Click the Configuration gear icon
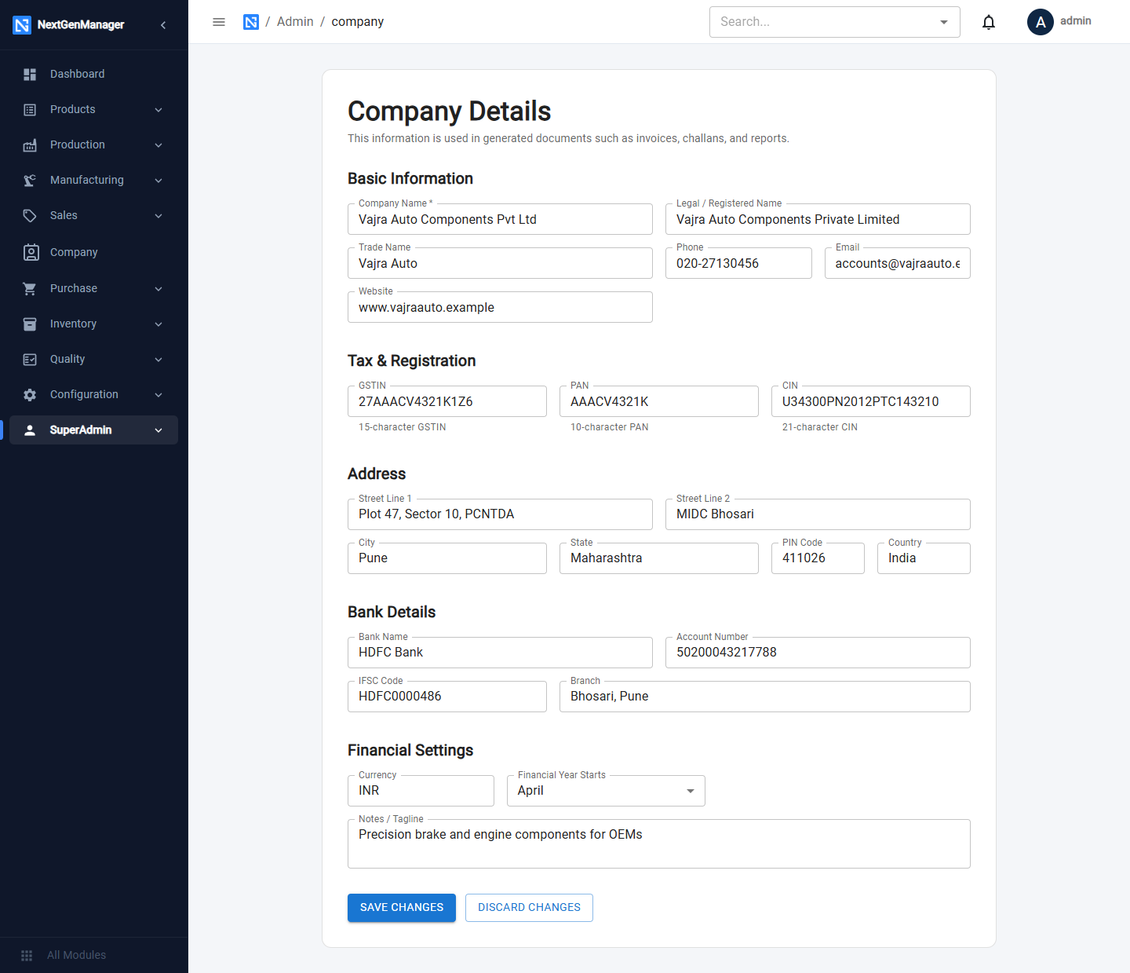 30,395
